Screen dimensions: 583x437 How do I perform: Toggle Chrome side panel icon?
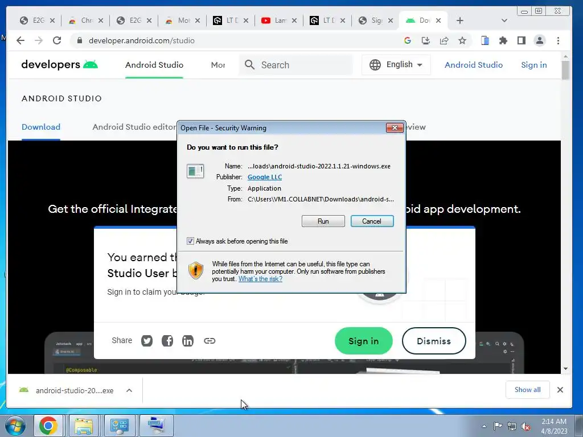522,40
